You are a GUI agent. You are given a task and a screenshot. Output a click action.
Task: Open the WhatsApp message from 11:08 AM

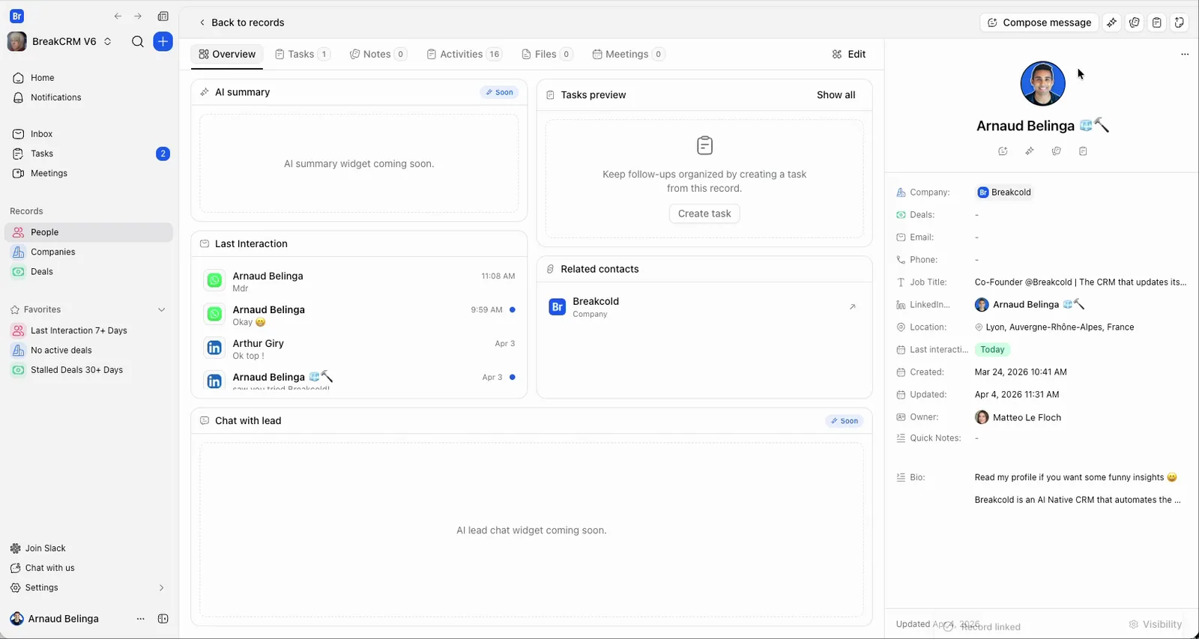click(359, 281)
